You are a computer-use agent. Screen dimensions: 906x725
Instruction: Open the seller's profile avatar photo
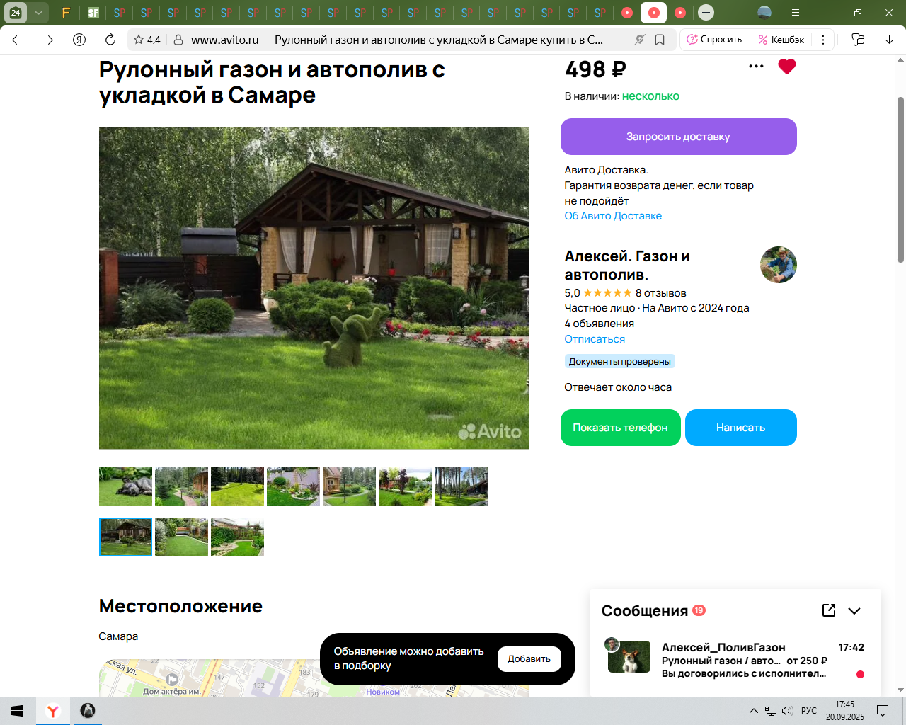pyautogui.click(x=779, y=265)
